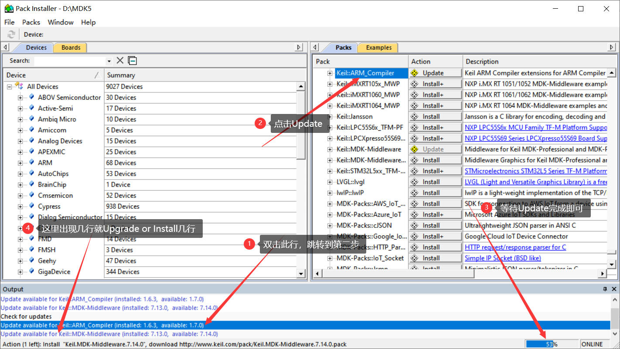Click the FMSH chip icon
Screen dimensions: 620x349
pos(31,249)
